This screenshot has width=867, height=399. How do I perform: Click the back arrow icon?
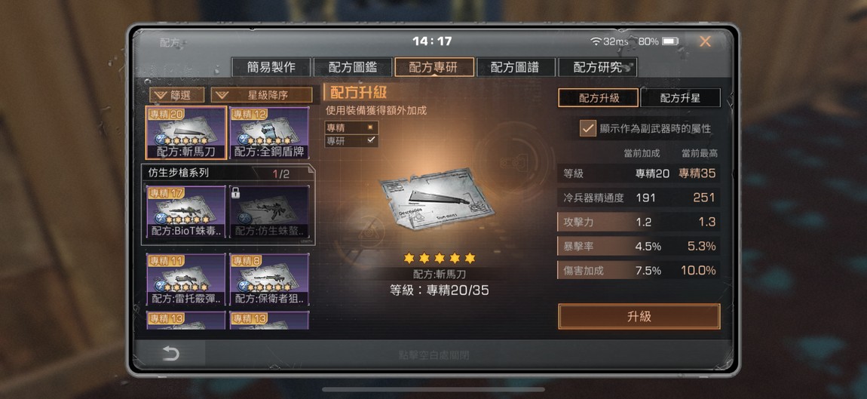click(x=171, y=354)
